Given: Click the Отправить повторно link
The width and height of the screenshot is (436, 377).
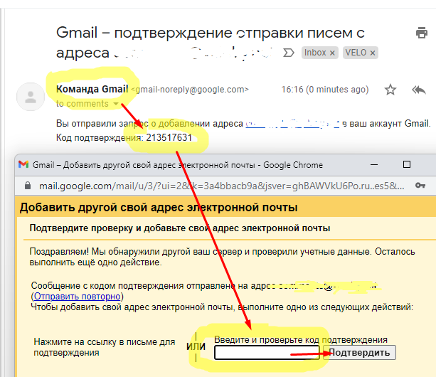Looking at the screenshot, I should pos(77,297).
